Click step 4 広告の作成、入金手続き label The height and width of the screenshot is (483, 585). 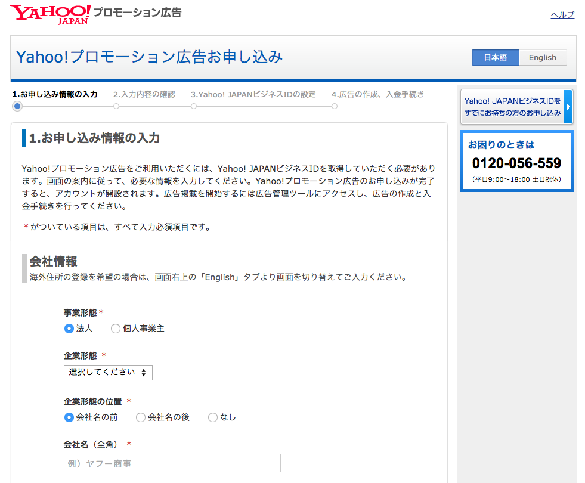pos(377,94)
